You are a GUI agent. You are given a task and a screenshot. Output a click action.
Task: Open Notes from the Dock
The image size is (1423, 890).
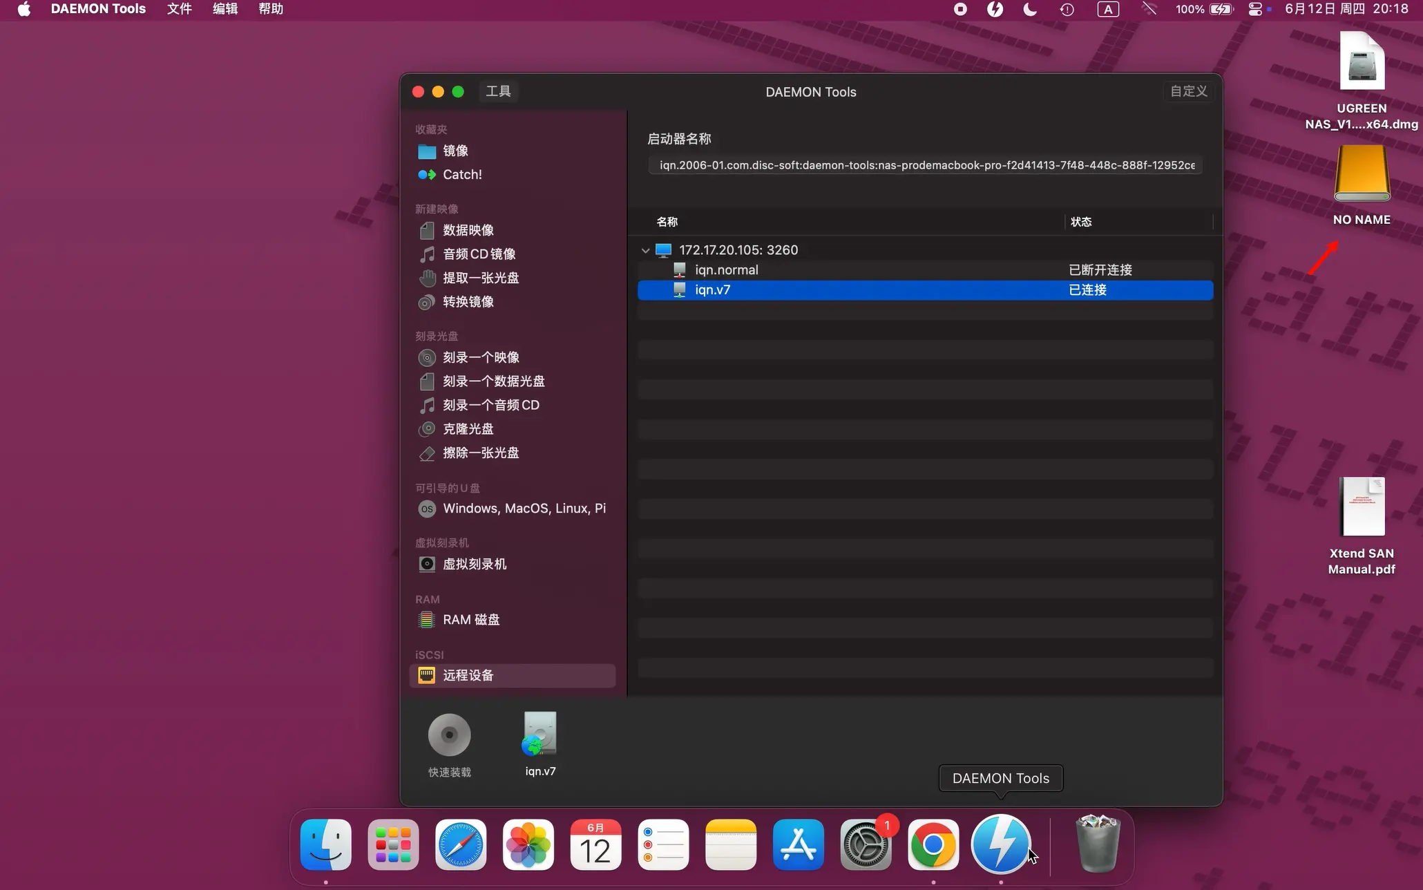point(731,844)
